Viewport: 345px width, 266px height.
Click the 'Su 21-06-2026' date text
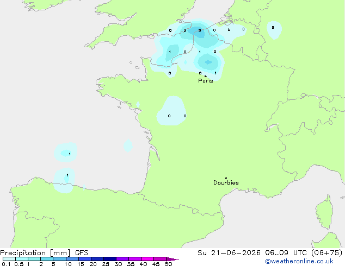229,253
